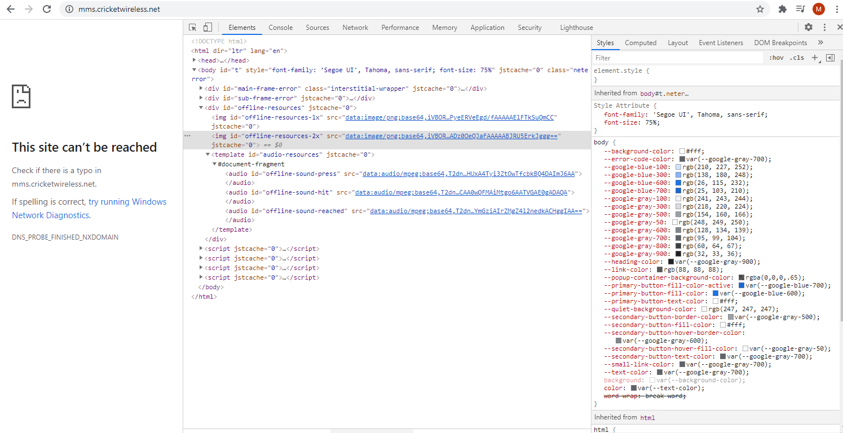Switch to the Sources tab
The height and width of the screenshot is (433, 843).
click(317, 27)
